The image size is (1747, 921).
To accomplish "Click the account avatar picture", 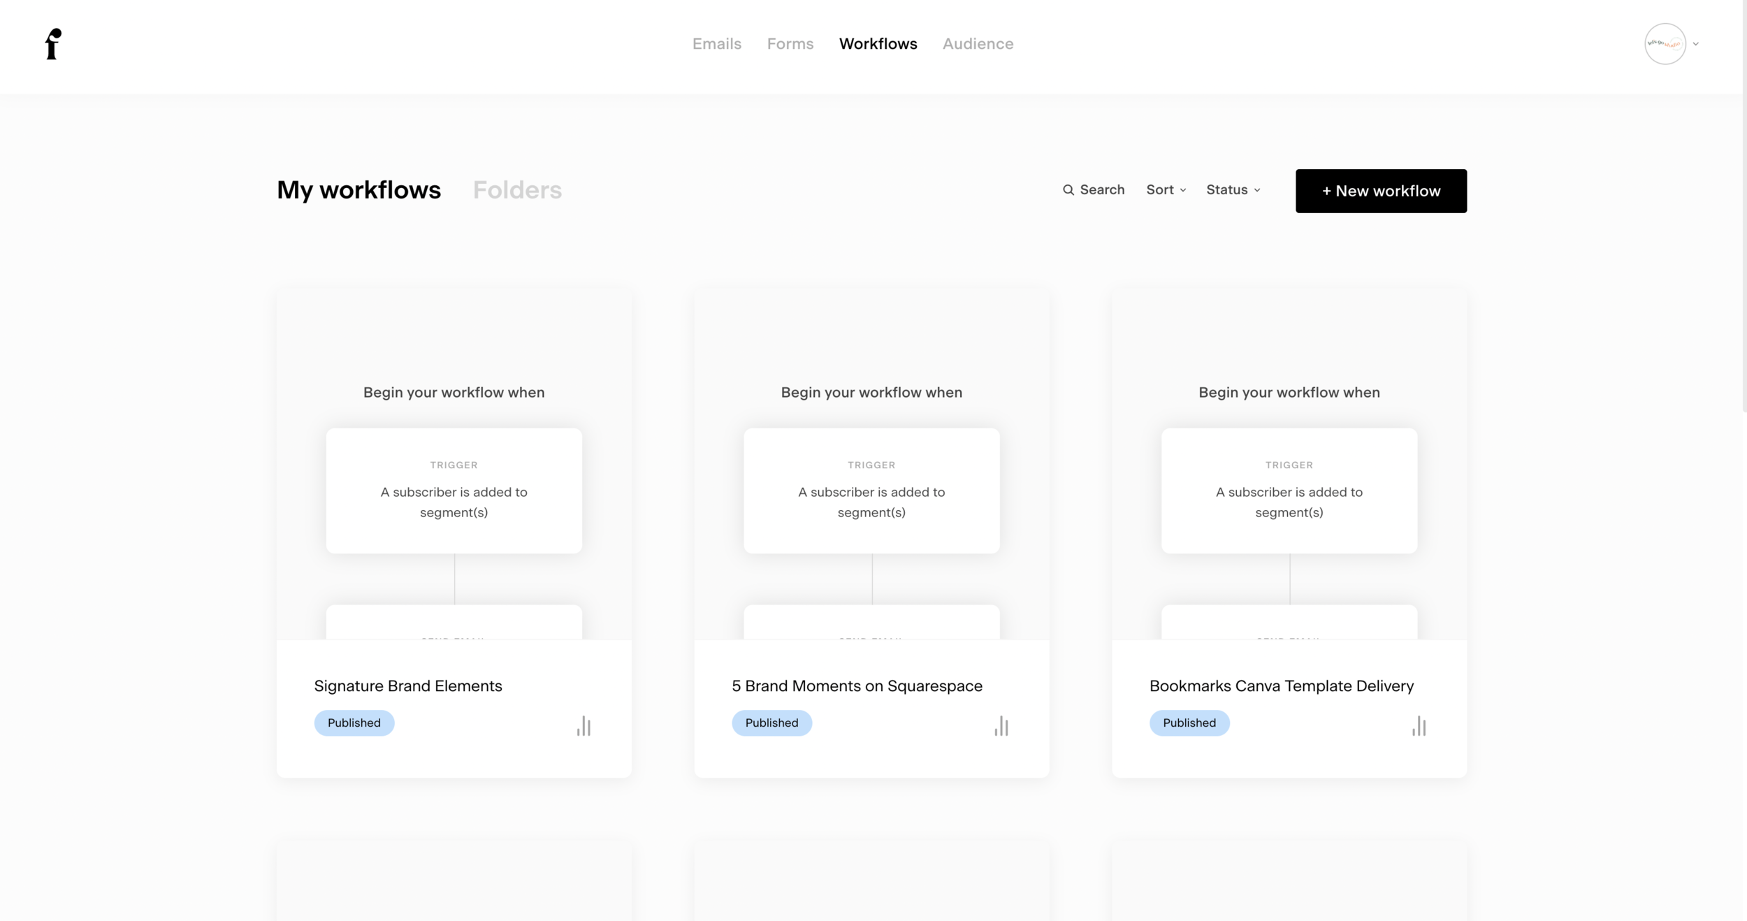I will (1665, 44).
